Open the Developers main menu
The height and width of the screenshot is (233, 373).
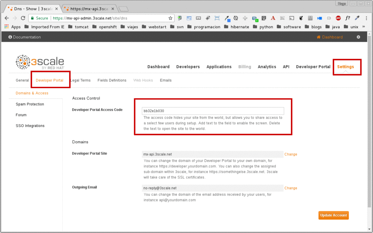click(188, 67)
